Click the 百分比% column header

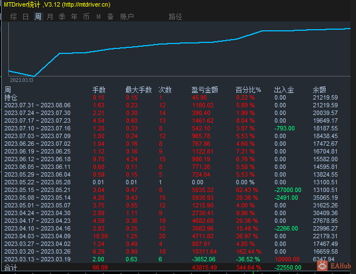click(248, 90)
